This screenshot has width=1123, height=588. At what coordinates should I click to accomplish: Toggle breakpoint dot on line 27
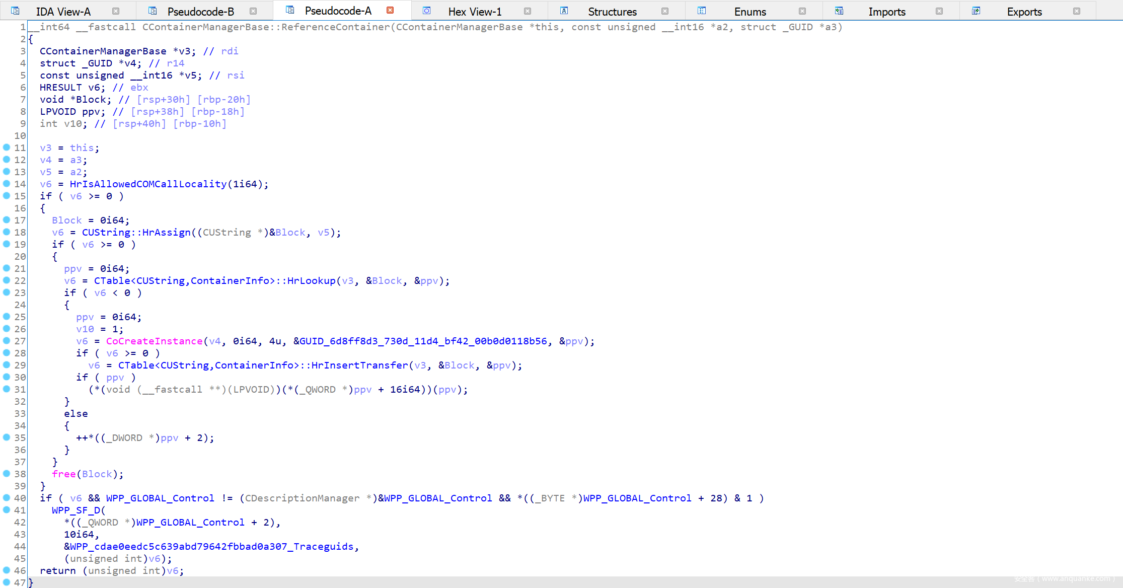pos(7,341)
